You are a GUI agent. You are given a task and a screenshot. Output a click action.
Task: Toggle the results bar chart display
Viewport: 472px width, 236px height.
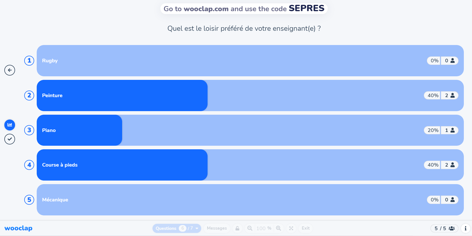tap(10, 125)
